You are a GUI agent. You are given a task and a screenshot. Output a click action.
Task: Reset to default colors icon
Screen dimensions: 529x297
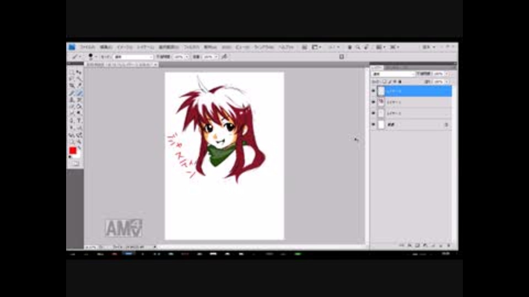click(x=70, y=157)
